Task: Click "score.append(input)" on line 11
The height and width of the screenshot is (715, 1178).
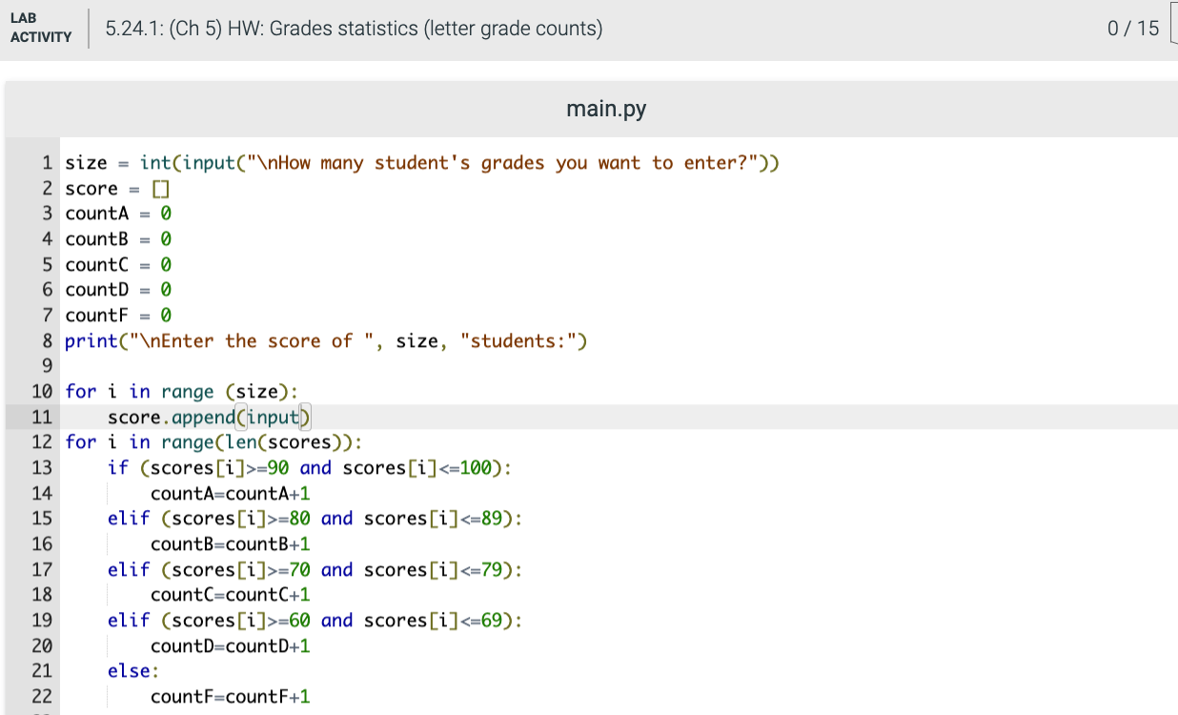Action: coord(210,417)
